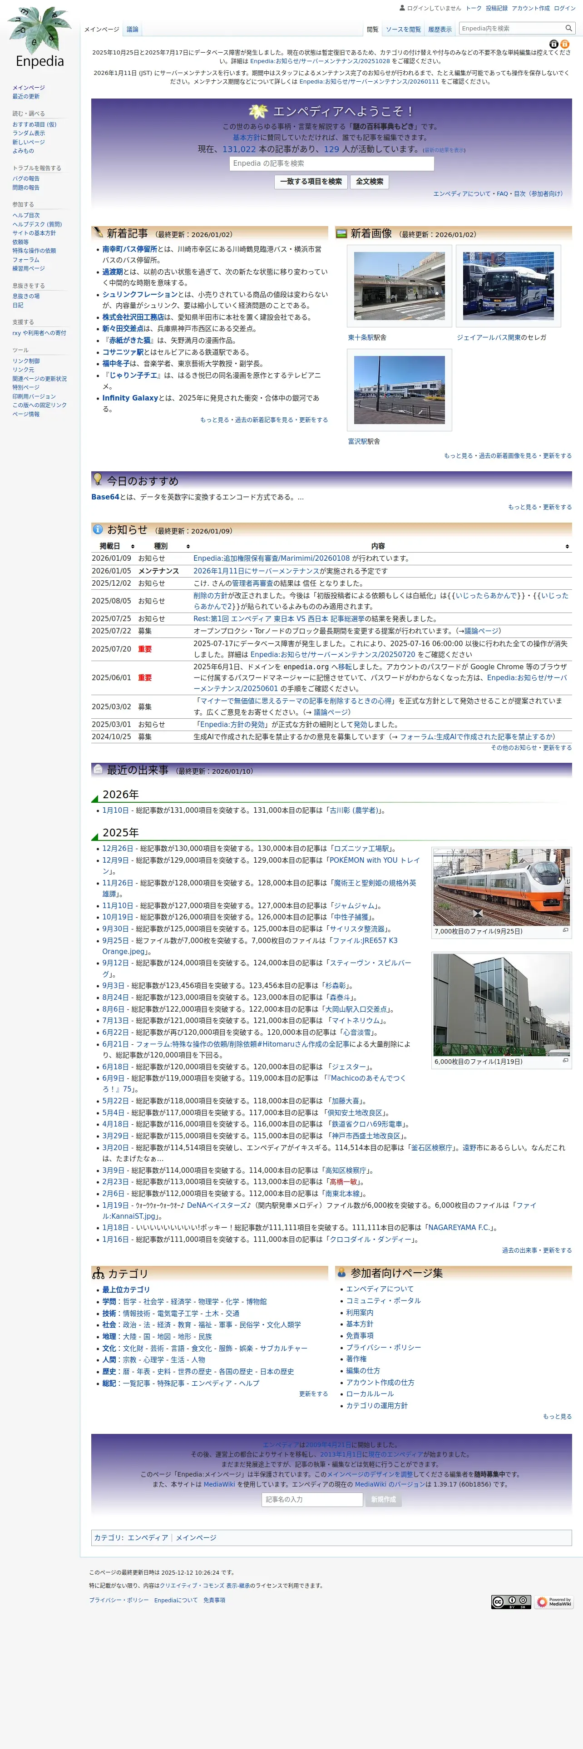Open the 南幸町バス停留所 article link
The height and width of the screenshot is (1749, 583).
click(x=129, y=249)
